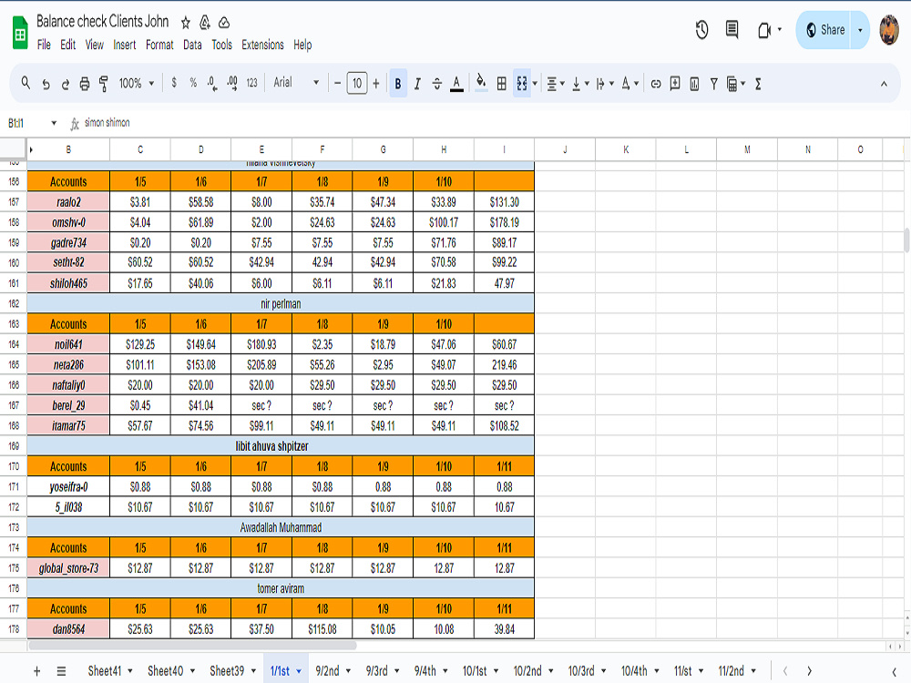
Task: Switch to the 9/2nd sheet tab
Action: (333, 671)
